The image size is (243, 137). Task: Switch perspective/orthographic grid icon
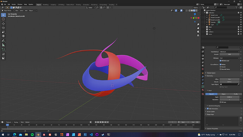198,35
